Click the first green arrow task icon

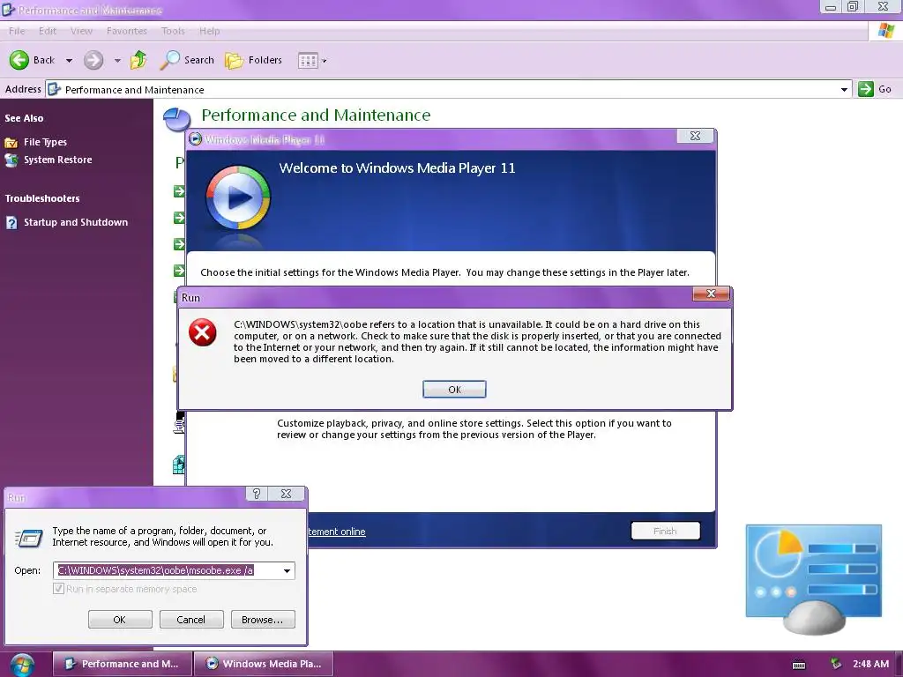click(180, 191)
